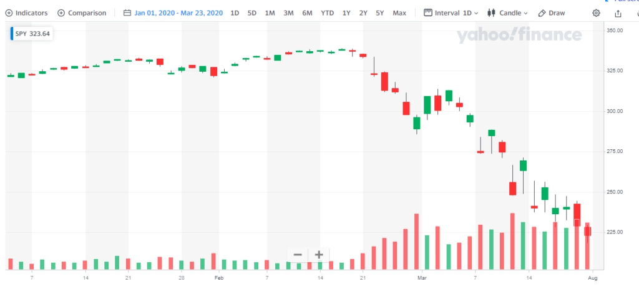The image size is (639, 286).
Task: Select the 1D range
Action: coord(235,13)
